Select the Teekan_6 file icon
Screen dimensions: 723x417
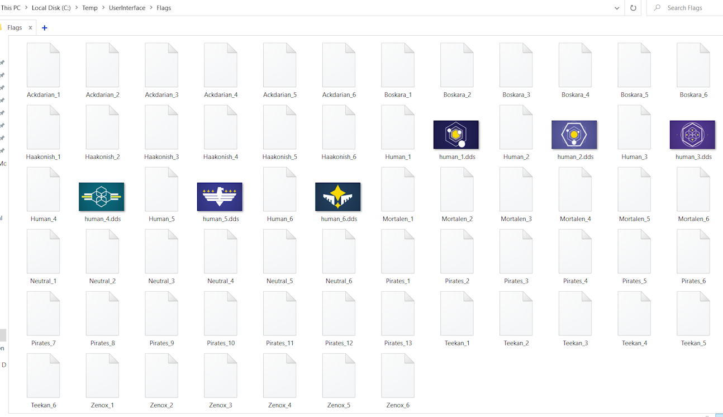43,375
